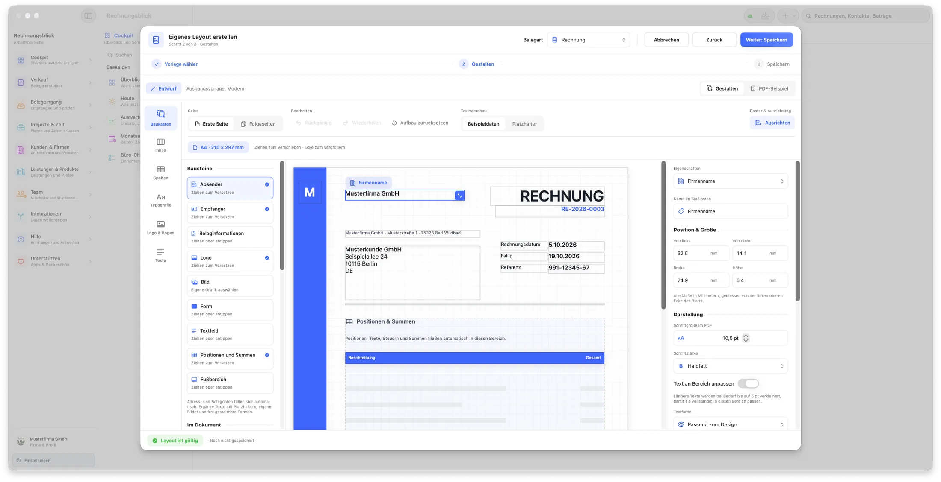Click the Einstellungen gear in the sidebar
Image resolution: width=941 pixels, height=482 pixels.
tap(18, 460)
